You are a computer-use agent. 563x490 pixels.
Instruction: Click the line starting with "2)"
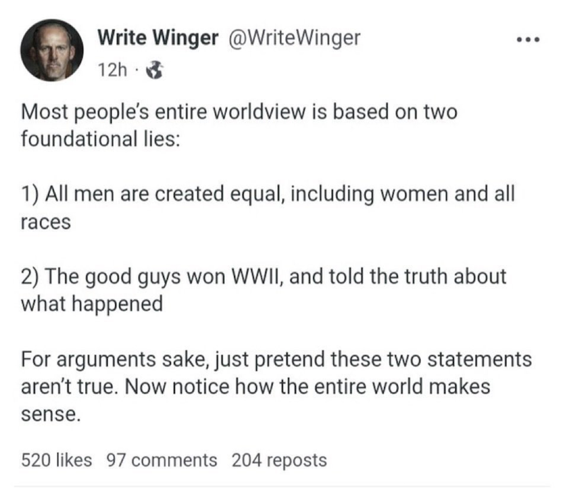click(263, 276)
